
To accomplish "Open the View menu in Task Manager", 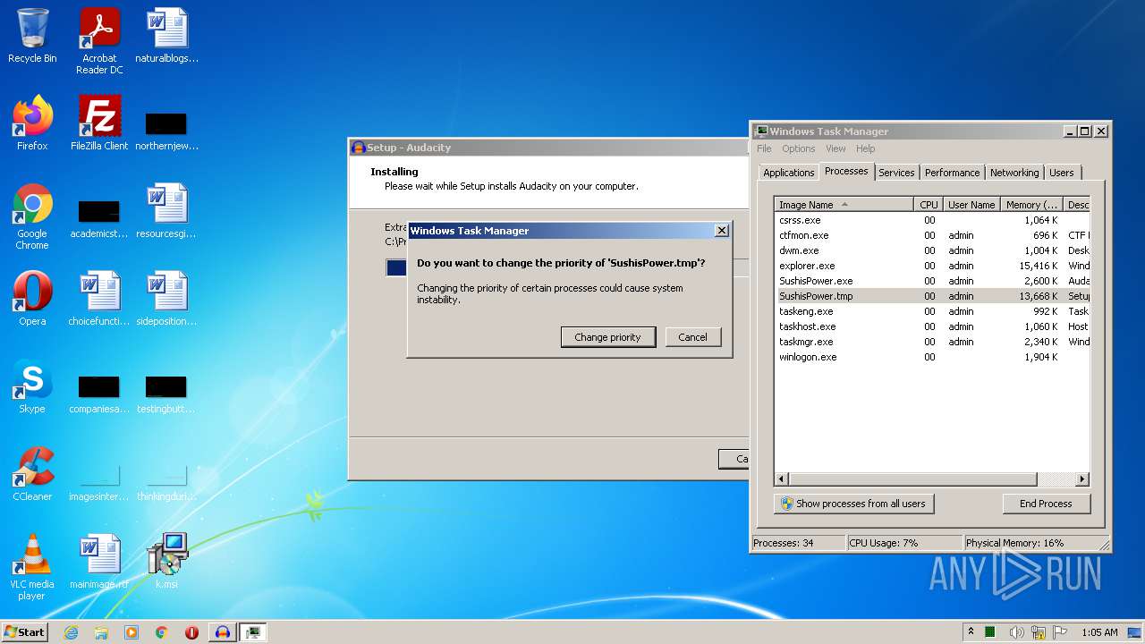I will point(835,148).
